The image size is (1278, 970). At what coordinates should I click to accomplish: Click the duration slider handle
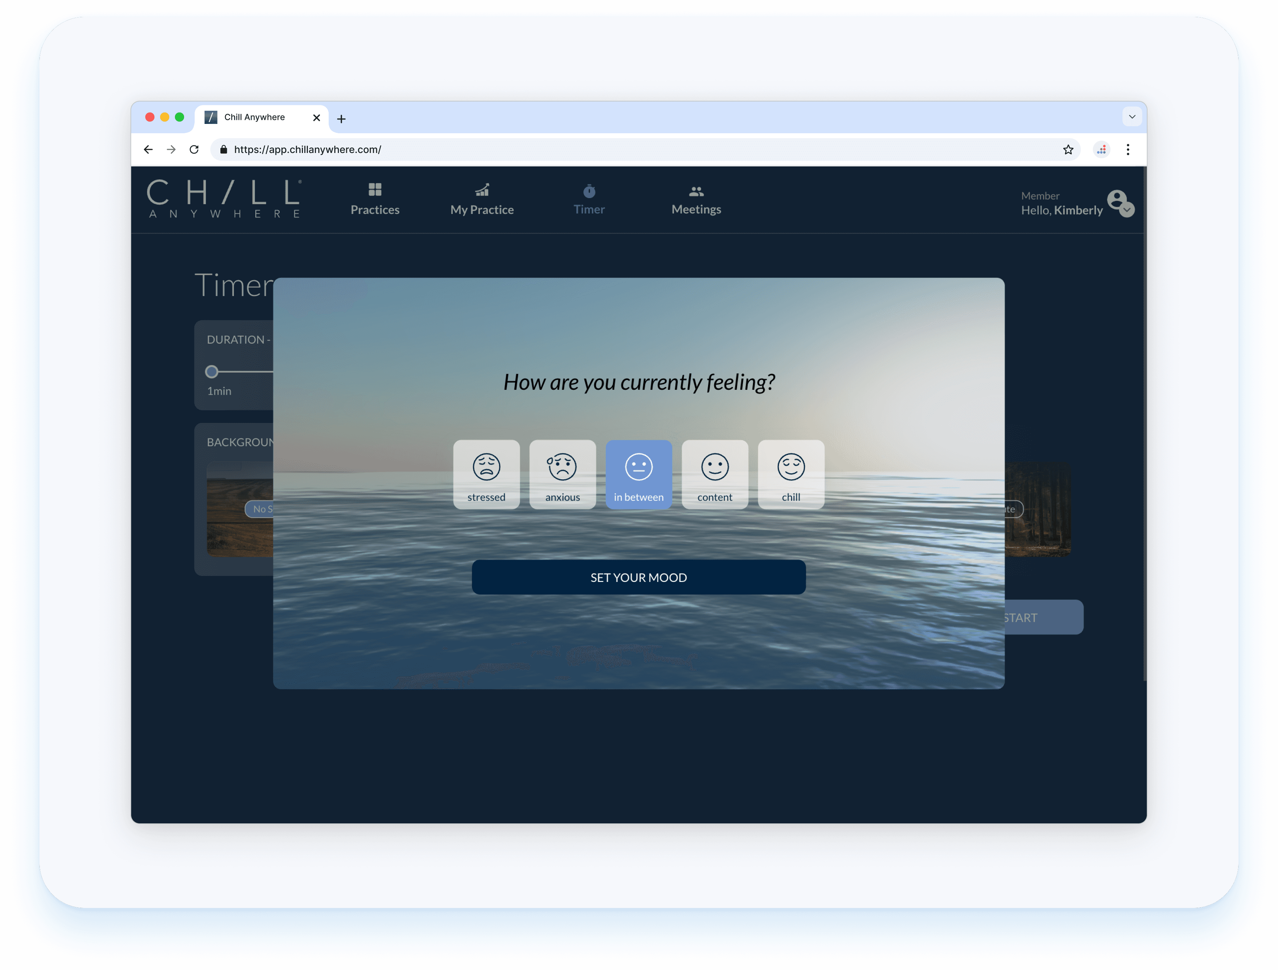click(212, 371)
